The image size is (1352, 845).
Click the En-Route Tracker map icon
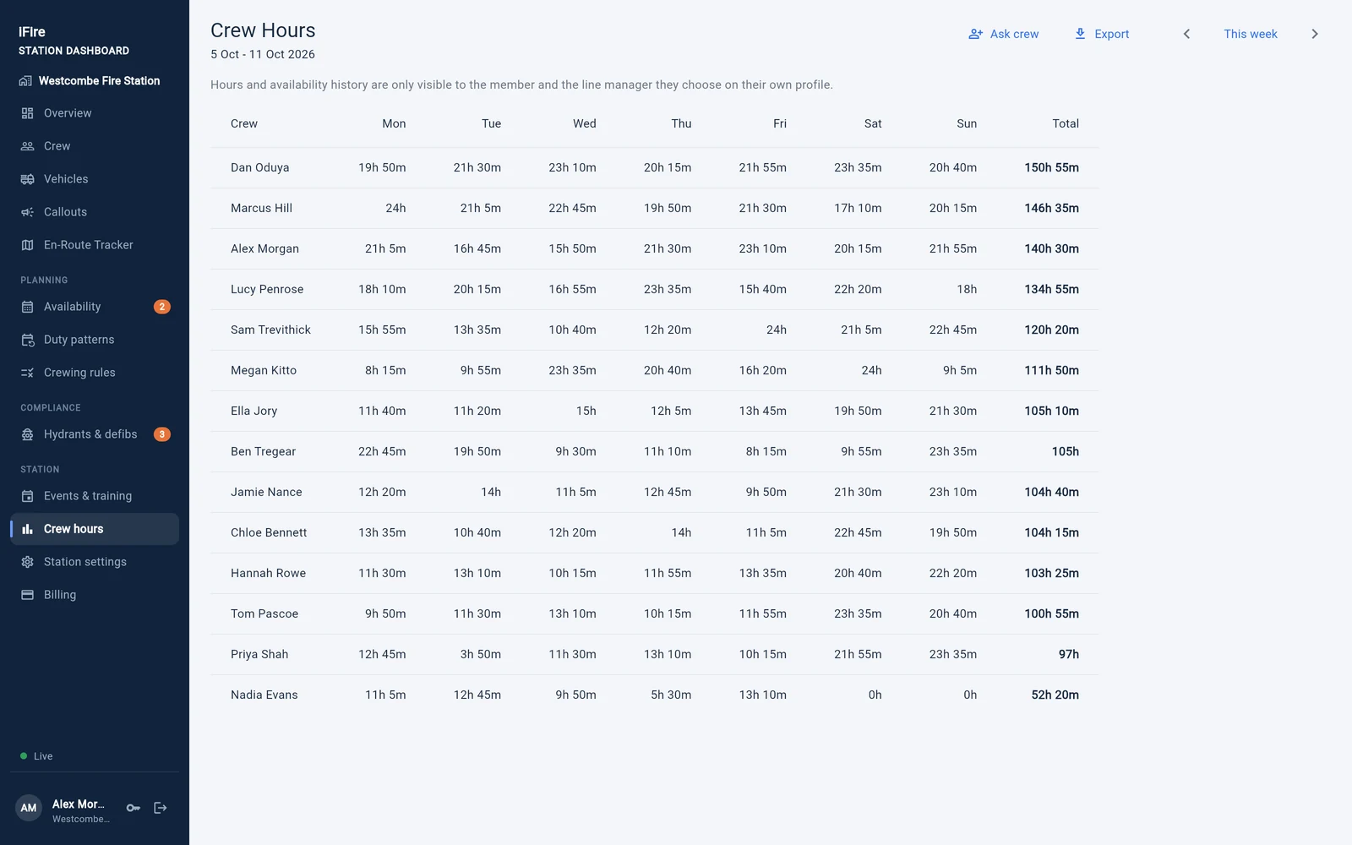tap(27, 245)
